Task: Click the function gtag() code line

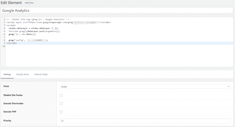Action: pos(34,31)
